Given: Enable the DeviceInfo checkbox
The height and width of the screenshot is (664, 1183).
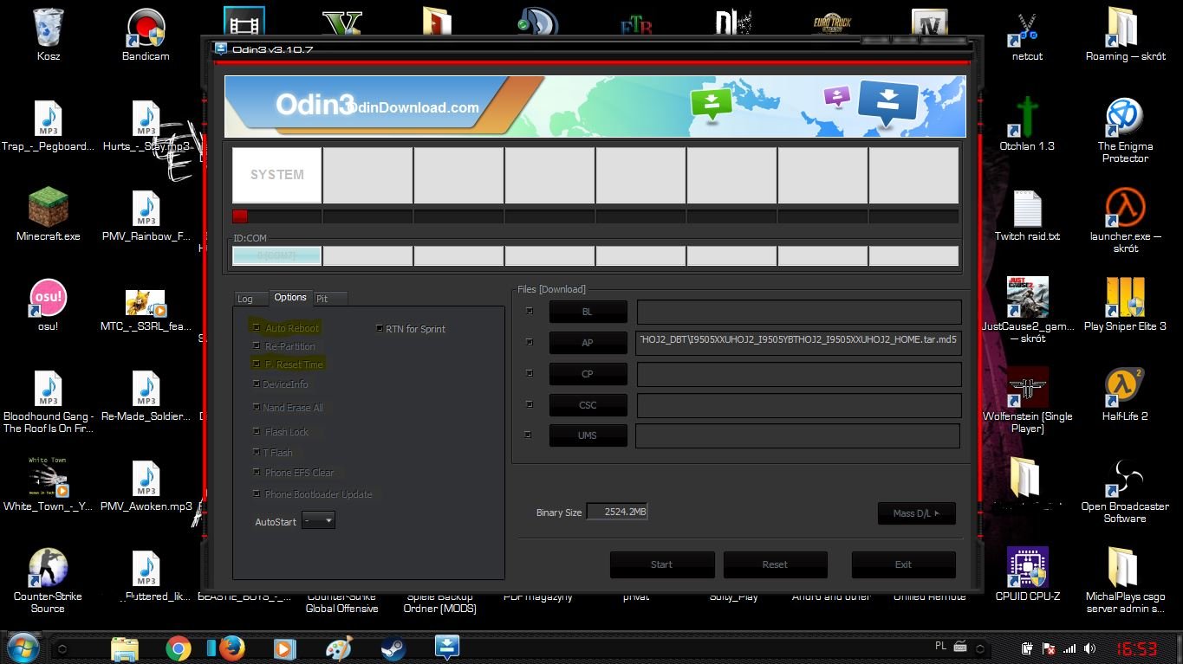Looking at the screenshot, I should pyautogui.click(x=256, y=384).
